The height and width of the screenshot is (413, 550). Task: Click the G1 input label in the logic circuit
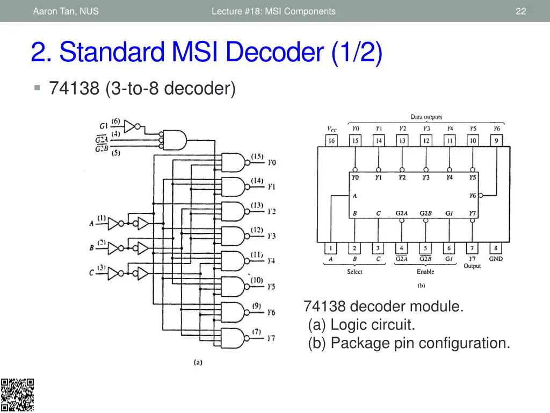tap(104, 126)
